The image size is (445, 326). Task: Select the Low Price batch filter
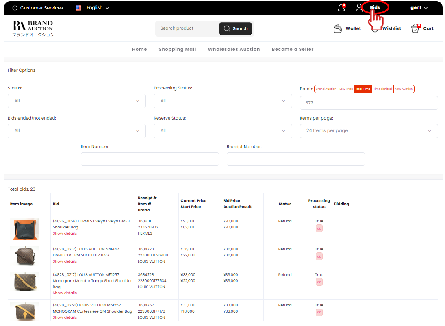[x=346, y=89]
